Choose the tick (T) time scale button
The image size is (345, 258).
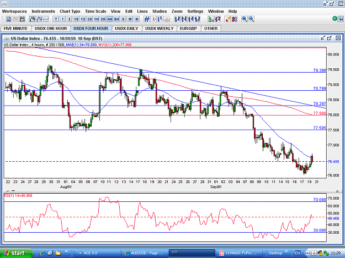(56, 19)
